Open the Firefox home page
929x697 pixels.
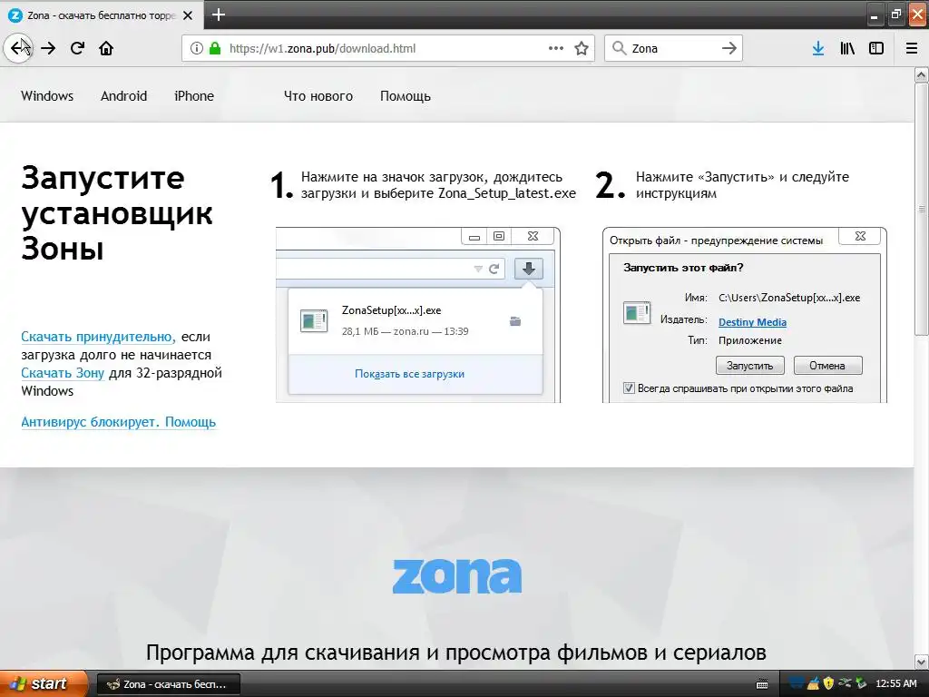click(x=106, y=48)
